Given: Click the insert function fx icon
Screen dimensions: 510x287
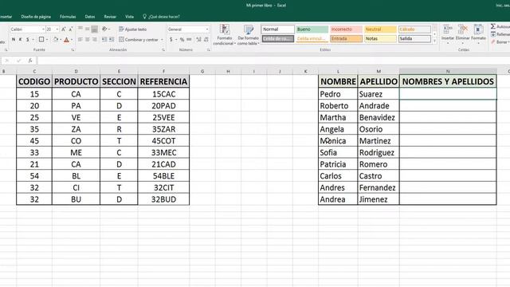Looking at the screenshot, I should [30, 61].
